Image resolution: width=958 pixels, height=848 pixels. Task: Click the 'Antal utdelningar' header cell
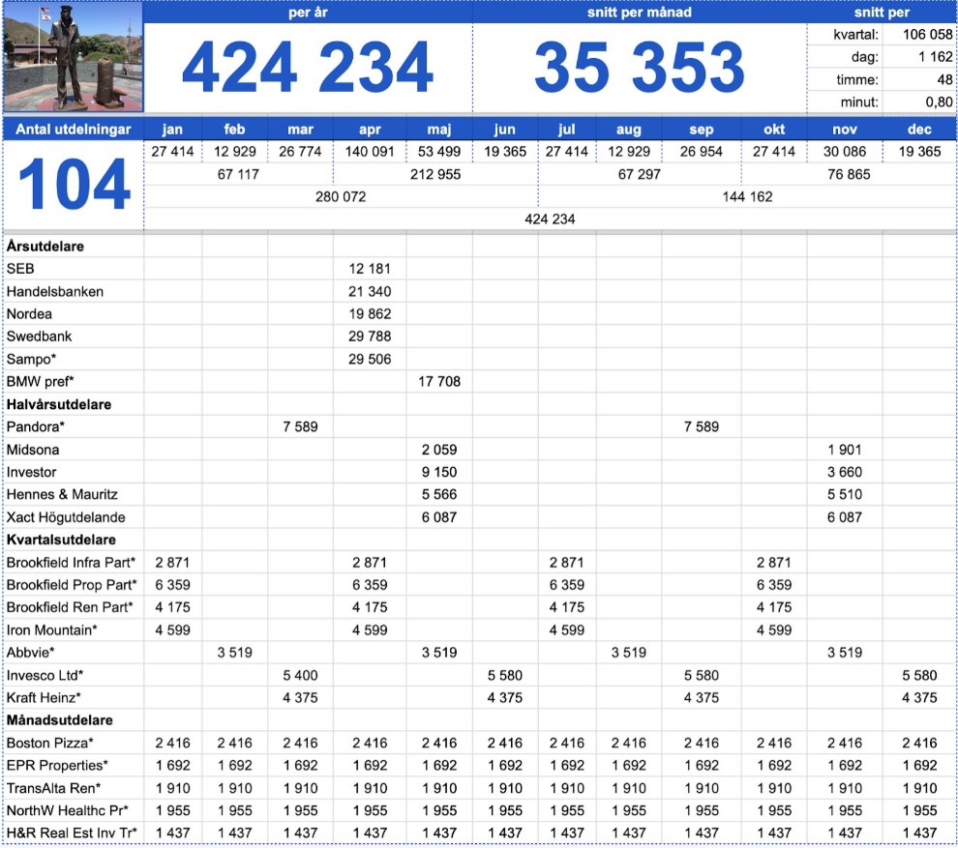click(74, 130)
